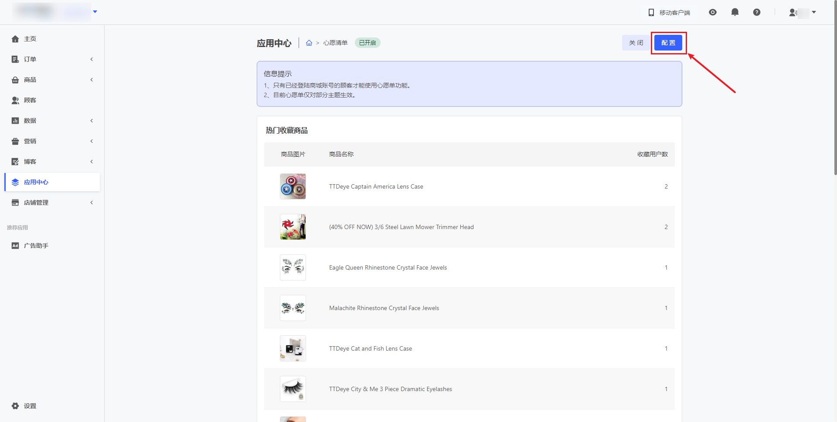Screen dimensions: 837x422
Task: Open the store selector dropdown arrow
Action: coord(95,12)
